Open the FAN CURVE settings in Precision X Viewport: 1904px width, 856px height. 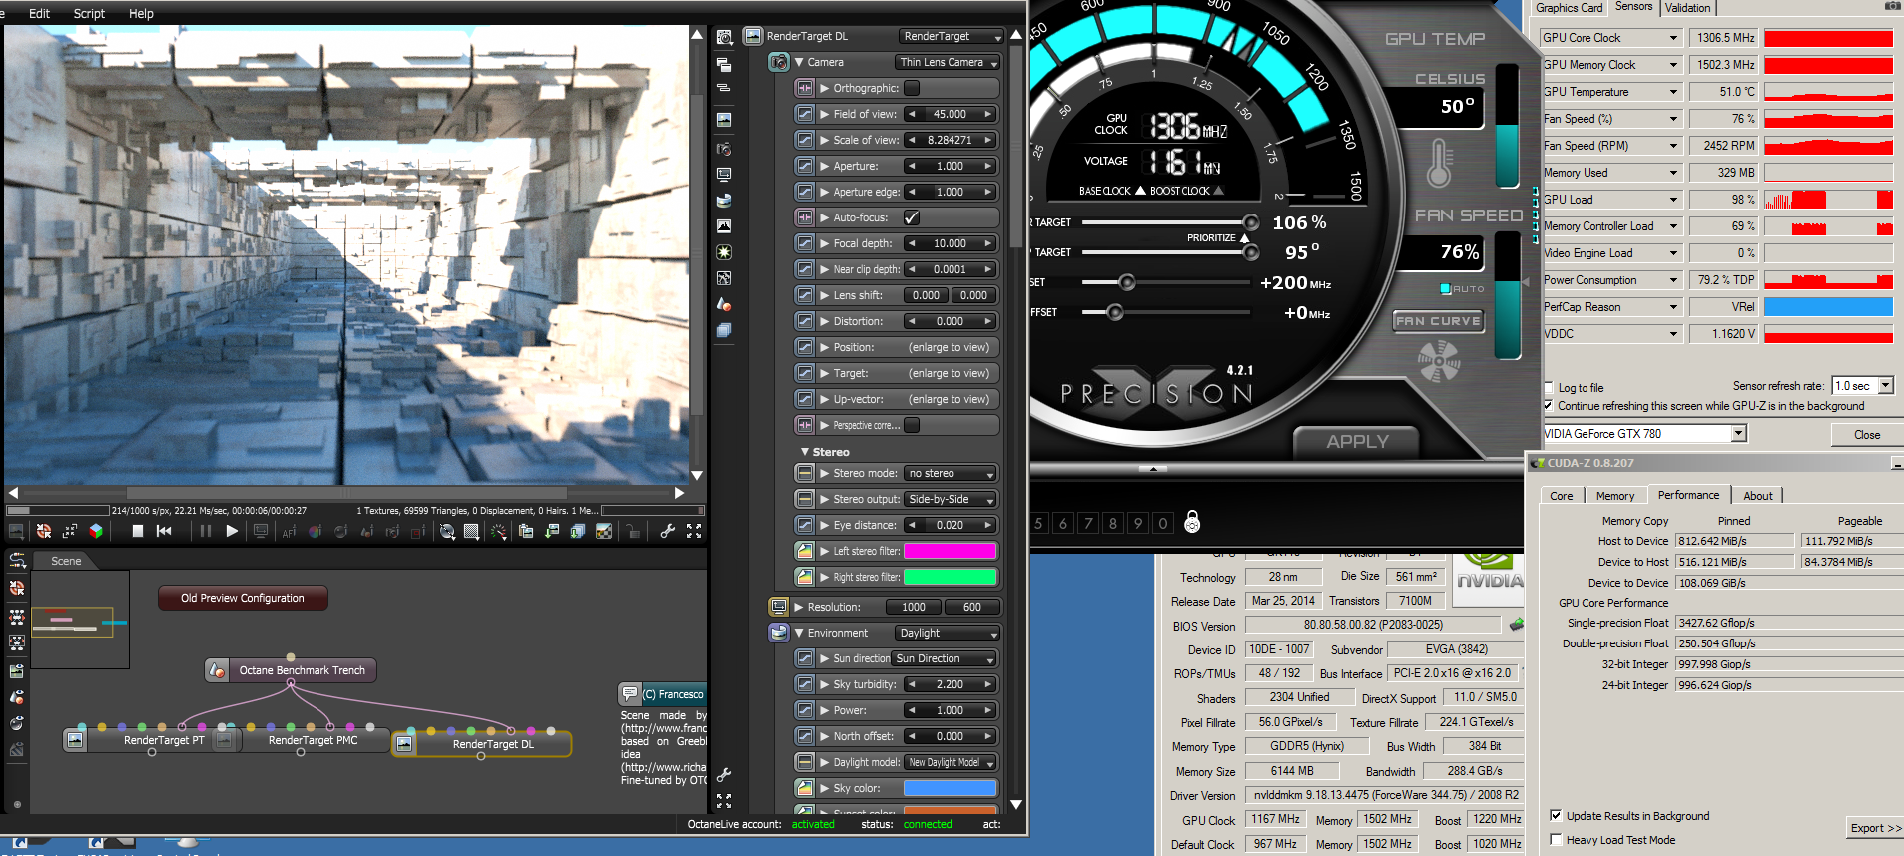click(1438, 321)
